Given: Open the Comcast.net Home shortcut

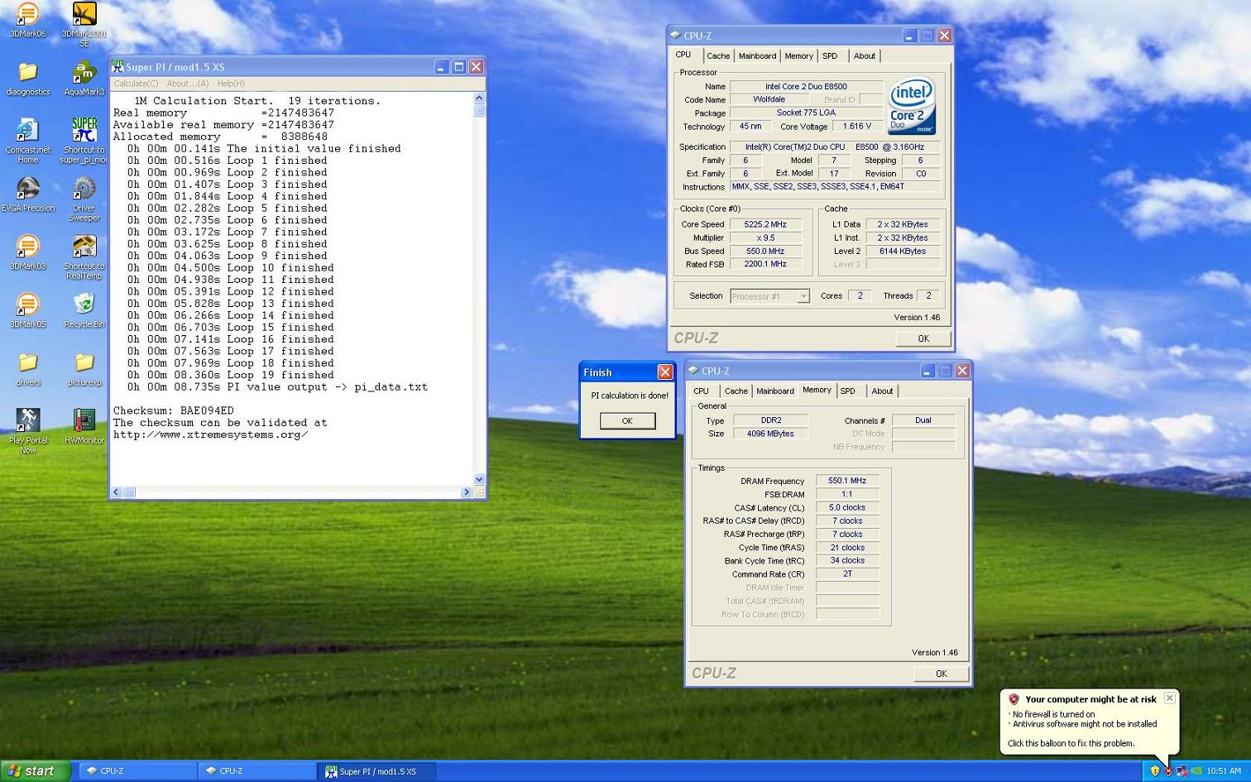Looking at the screenshot, I should pyautogui.click(x=28, y=141).
